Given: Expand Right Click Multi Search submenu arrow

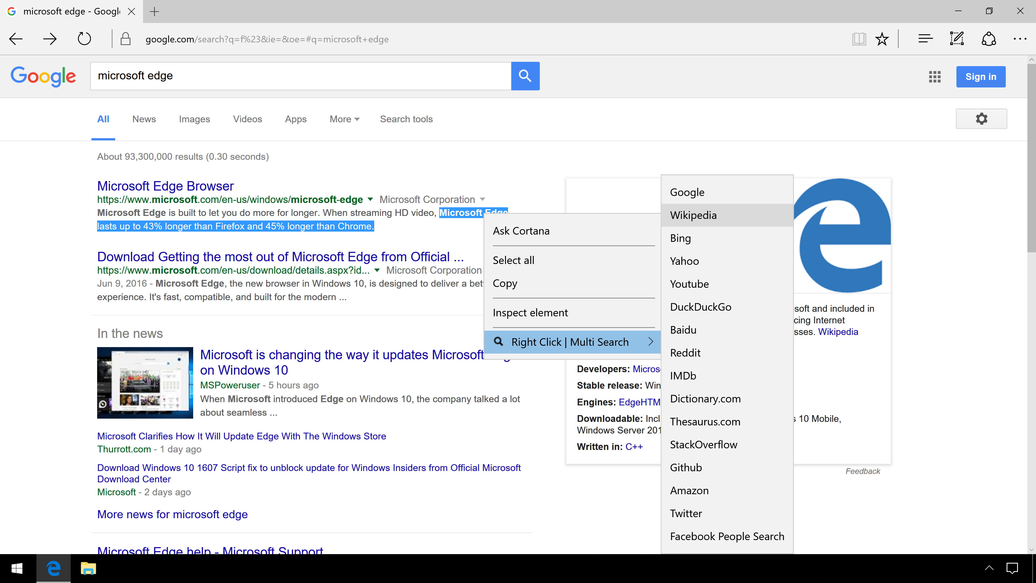Looking at the screenshot, I should click(651, 342).
